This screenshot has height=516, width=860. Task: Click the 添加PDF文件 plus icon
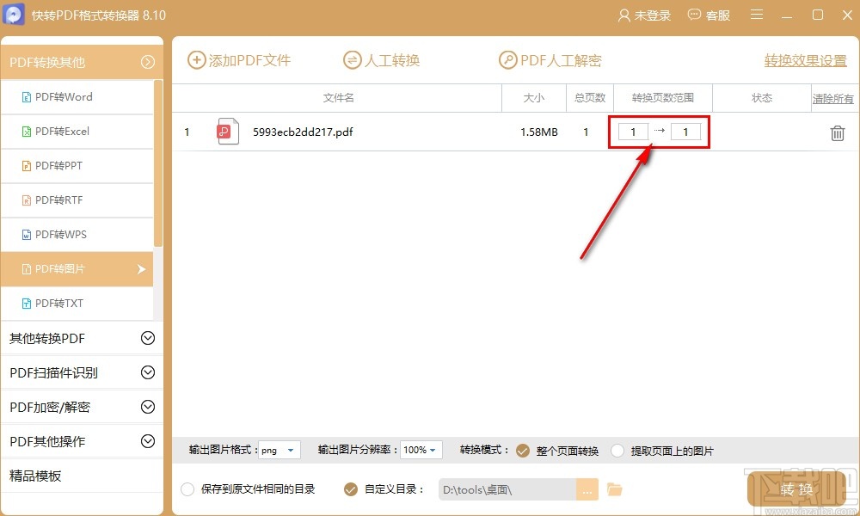click(196, 60)
